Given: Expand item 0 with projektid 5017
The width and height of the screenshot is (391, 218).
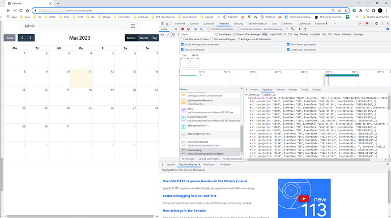Looking at the screenshot, I should pos(251,102).
